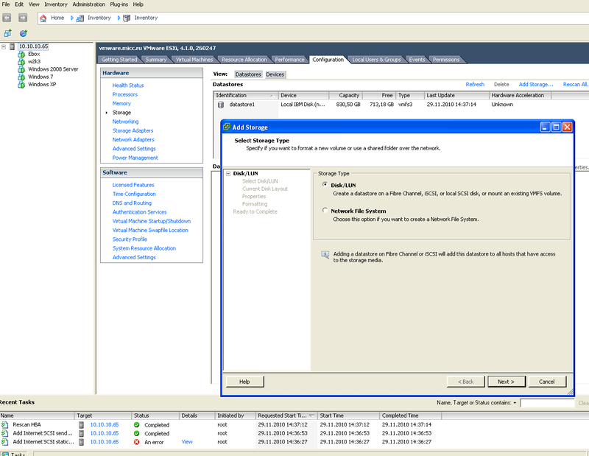Open the Power Management link
589x456 pixels.
(135, 158)
